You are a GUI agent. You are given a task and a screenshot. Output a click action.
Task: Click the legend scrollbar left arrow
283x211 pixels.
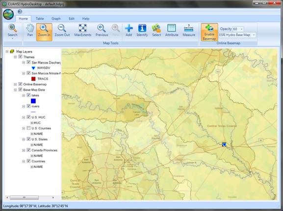7,197
